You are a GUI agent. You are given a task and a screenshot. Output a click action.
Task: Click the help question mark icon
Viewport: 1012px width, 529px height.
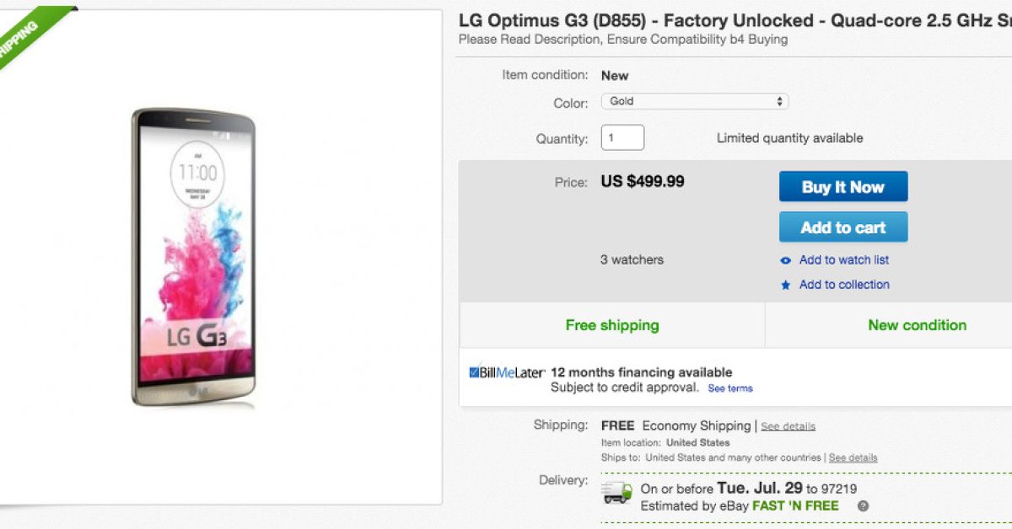pos(863,506)
